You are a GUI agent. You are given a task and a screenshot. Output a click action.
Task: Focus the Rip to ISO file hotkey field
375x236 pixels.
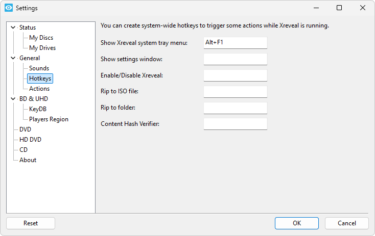click(x=236, y=92)
